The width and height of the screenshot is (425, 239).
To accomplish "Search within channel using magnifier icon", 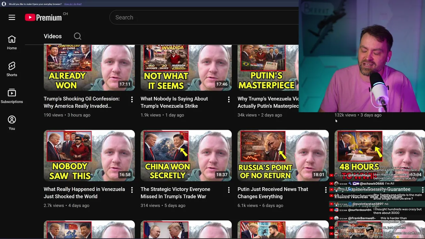I will click(x=77, y=36).
